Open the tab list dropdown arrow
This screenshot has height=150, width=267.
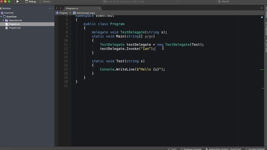click(x=262, y=8)
